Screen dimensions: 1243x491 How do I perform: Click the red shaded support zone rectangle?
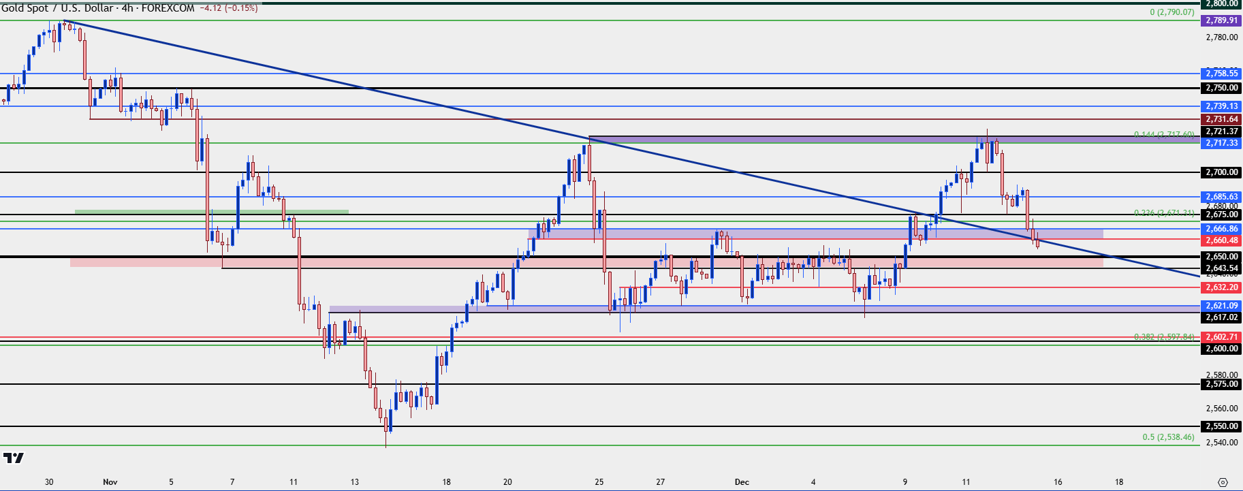pyautogui.click(x=586, y=262)
